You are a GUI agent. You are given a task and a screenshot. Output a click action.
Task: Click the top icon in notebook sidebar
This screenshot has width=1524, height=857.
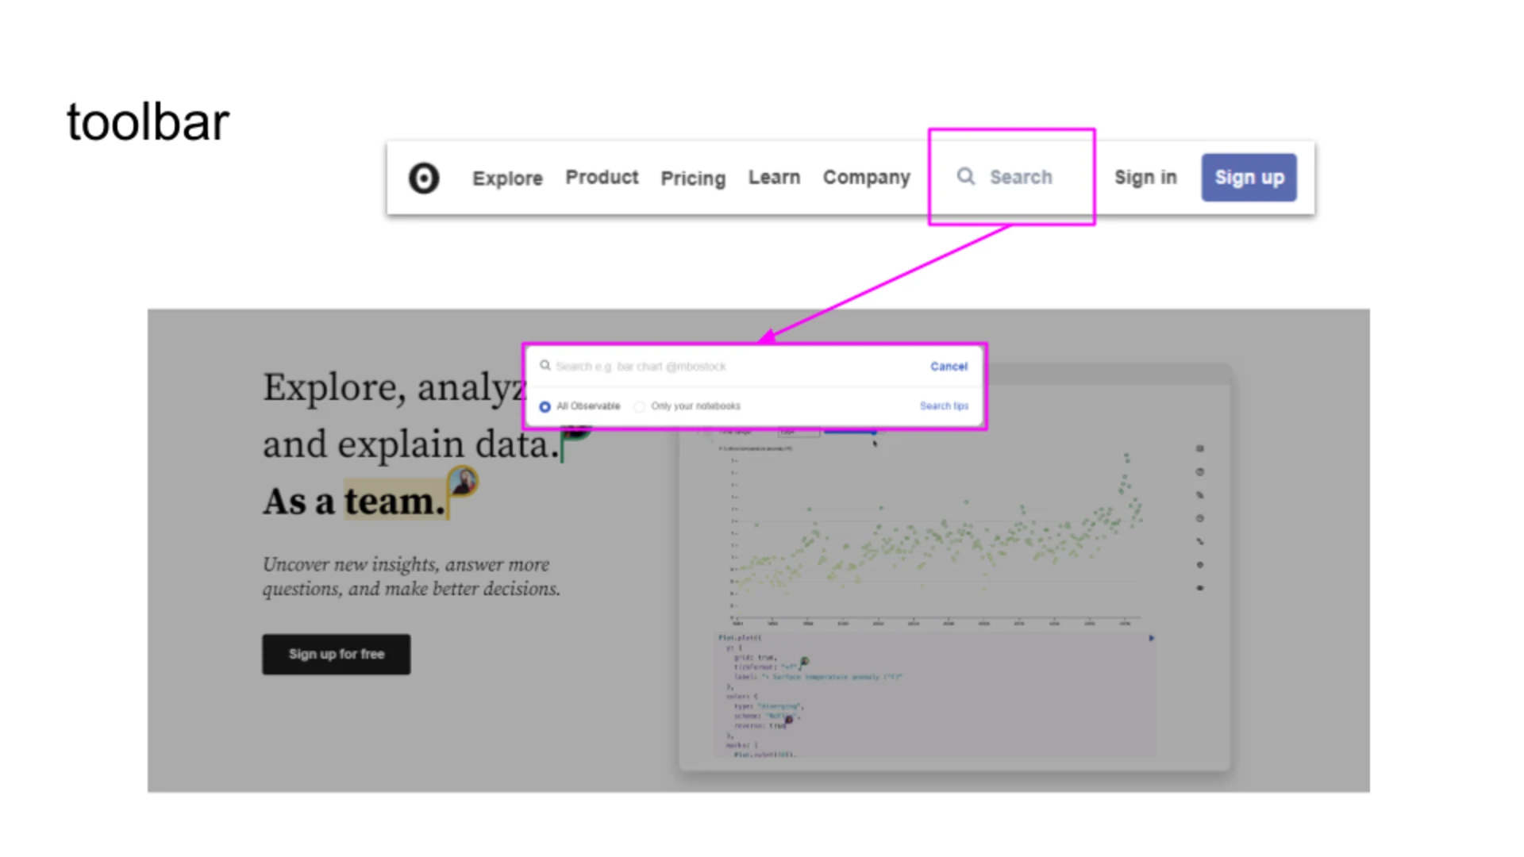[1200, 449]
